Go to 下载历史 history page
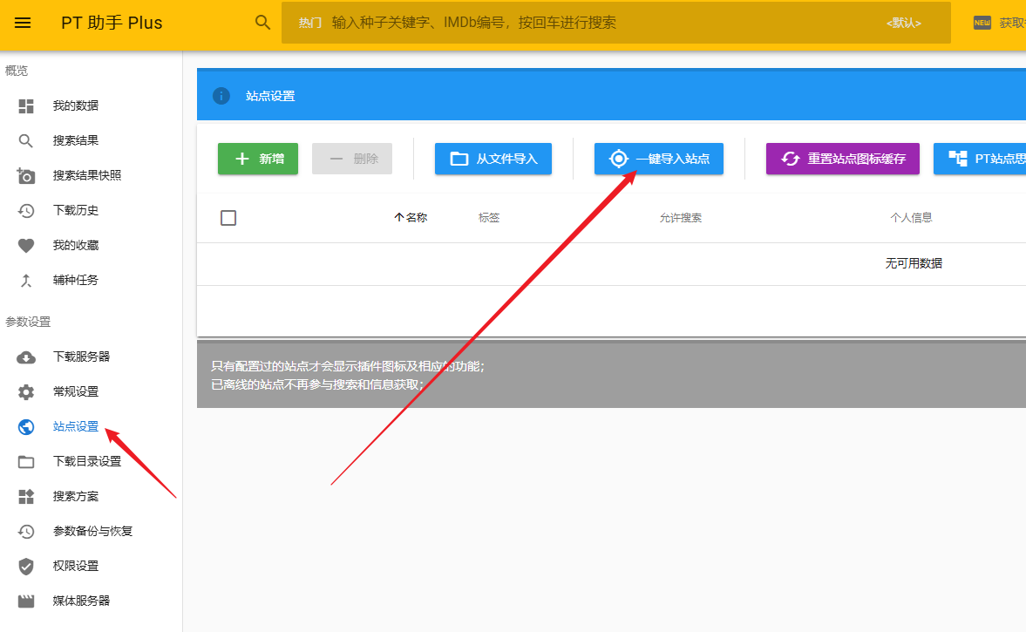The image size is (1026, 632). point(75,210)
